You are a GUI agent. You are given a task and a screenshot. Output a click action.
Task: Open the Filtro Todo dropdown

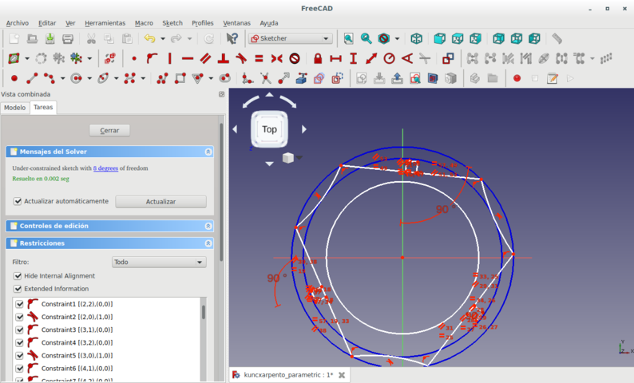(159, 262)
